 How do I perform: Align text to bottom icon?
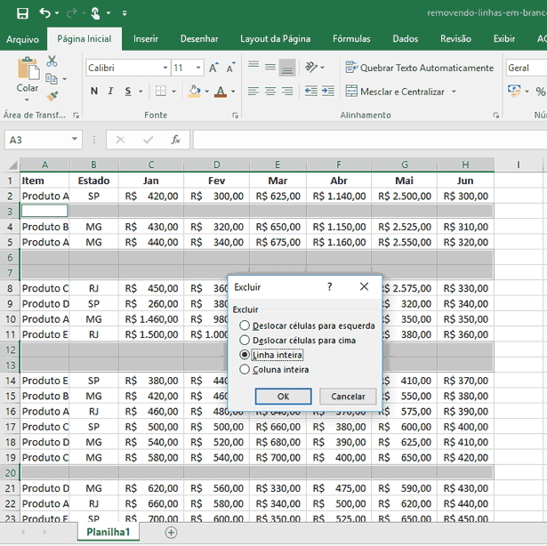287,68
